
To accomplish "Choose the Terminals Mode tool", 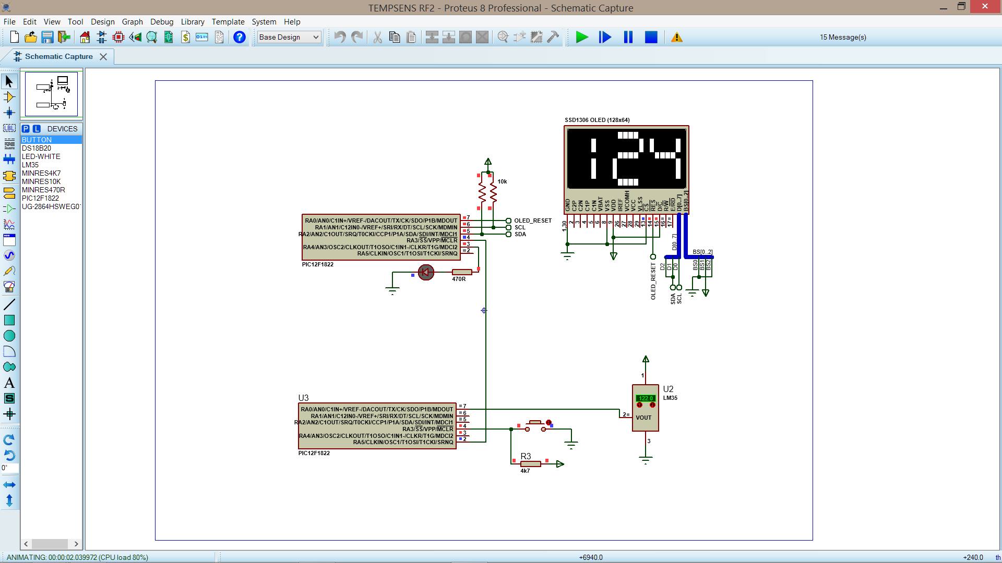I will pos(9,193).
